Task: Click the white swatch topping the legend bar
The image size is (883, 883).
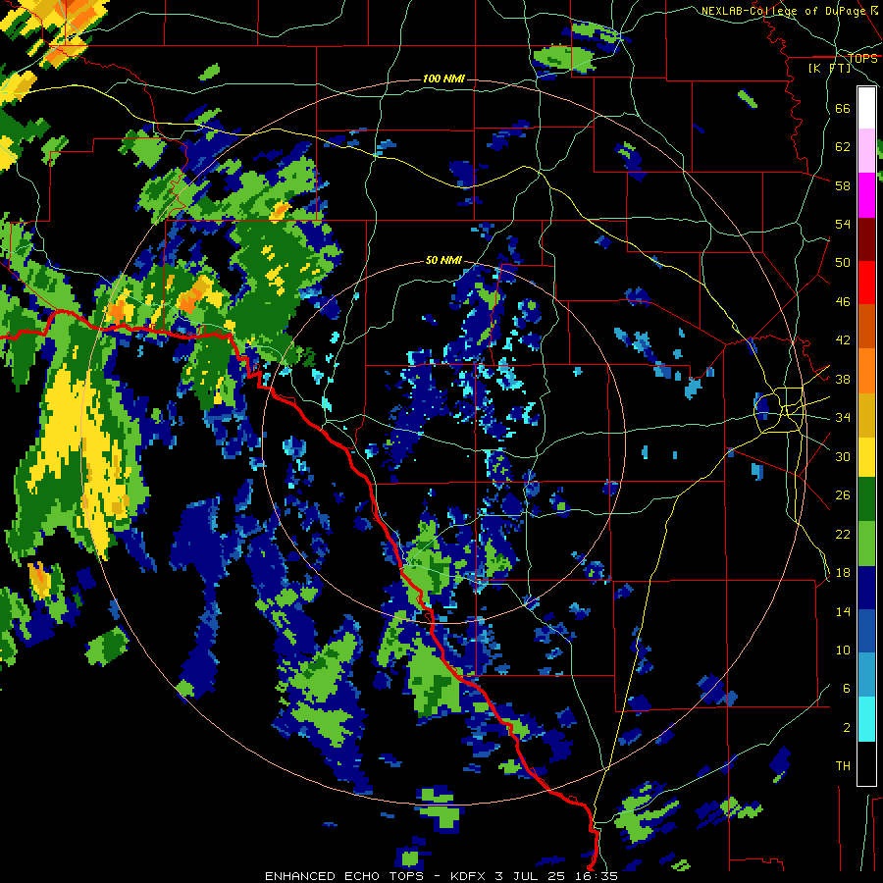Action: (x=866, y=108)
